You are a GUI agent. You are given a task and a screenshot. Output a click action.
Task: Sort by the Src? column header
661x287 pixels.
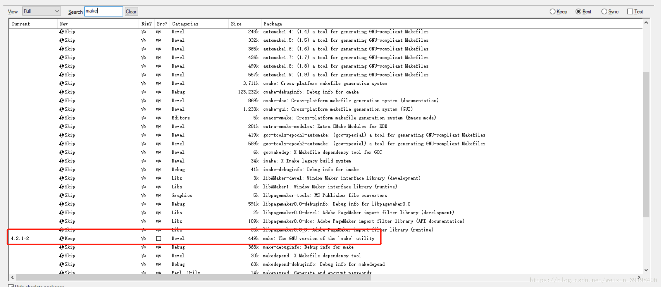(162, 24)
